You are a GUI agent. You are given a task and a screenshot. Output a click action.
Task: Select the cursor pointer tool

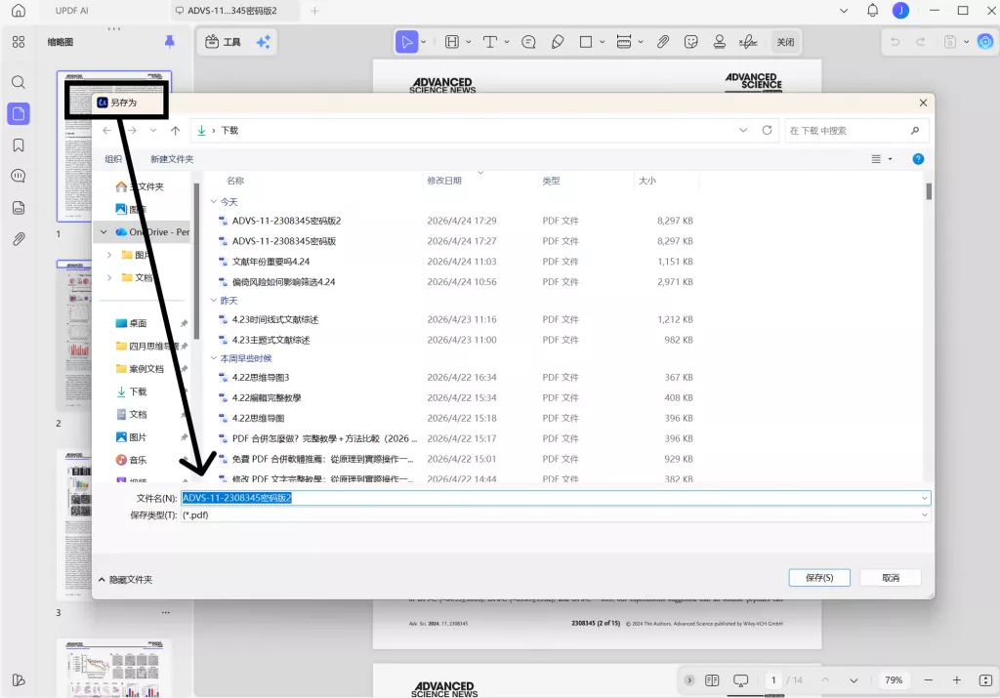(406, 42)
